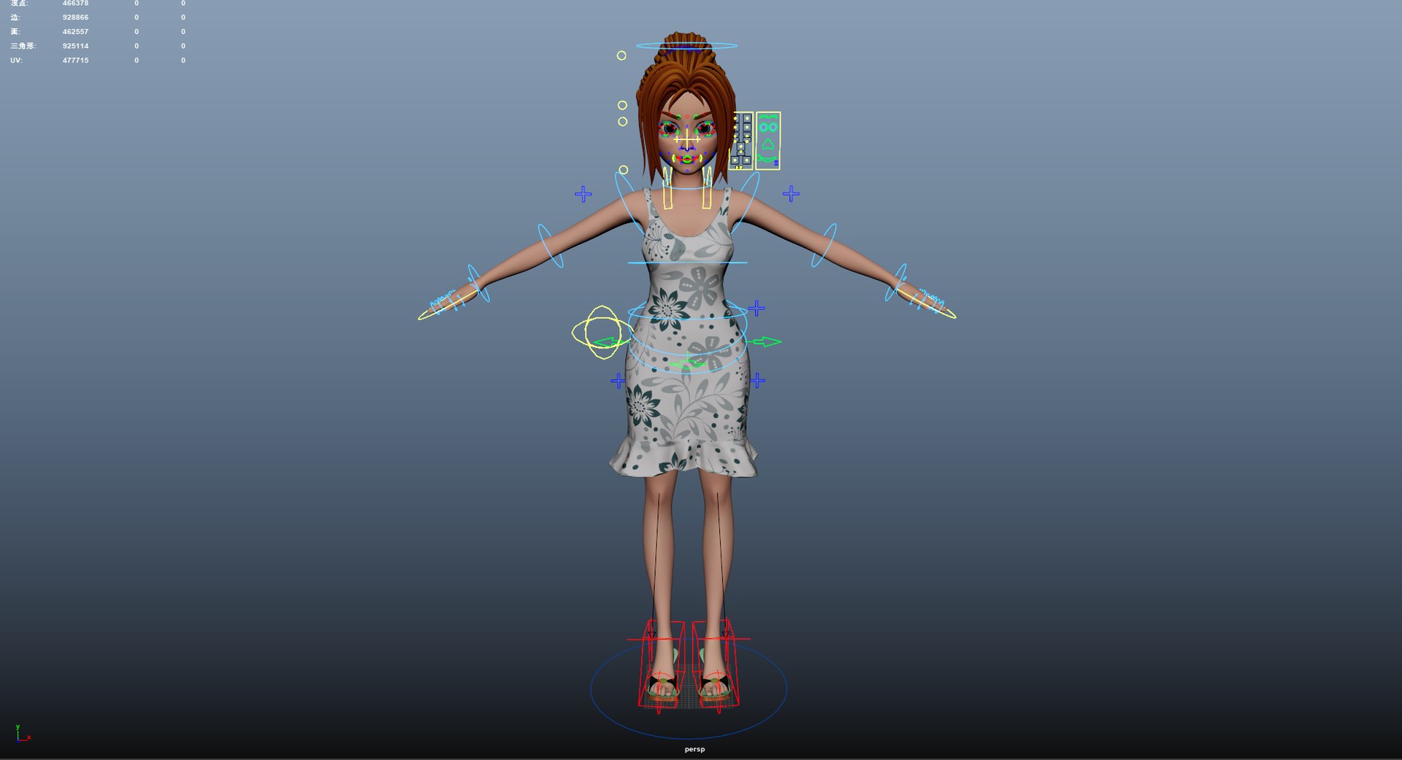This screenshot has height=760, width=1402.
Task: Select the red foot box control, screen-left foot
Action: pos(661,665)
